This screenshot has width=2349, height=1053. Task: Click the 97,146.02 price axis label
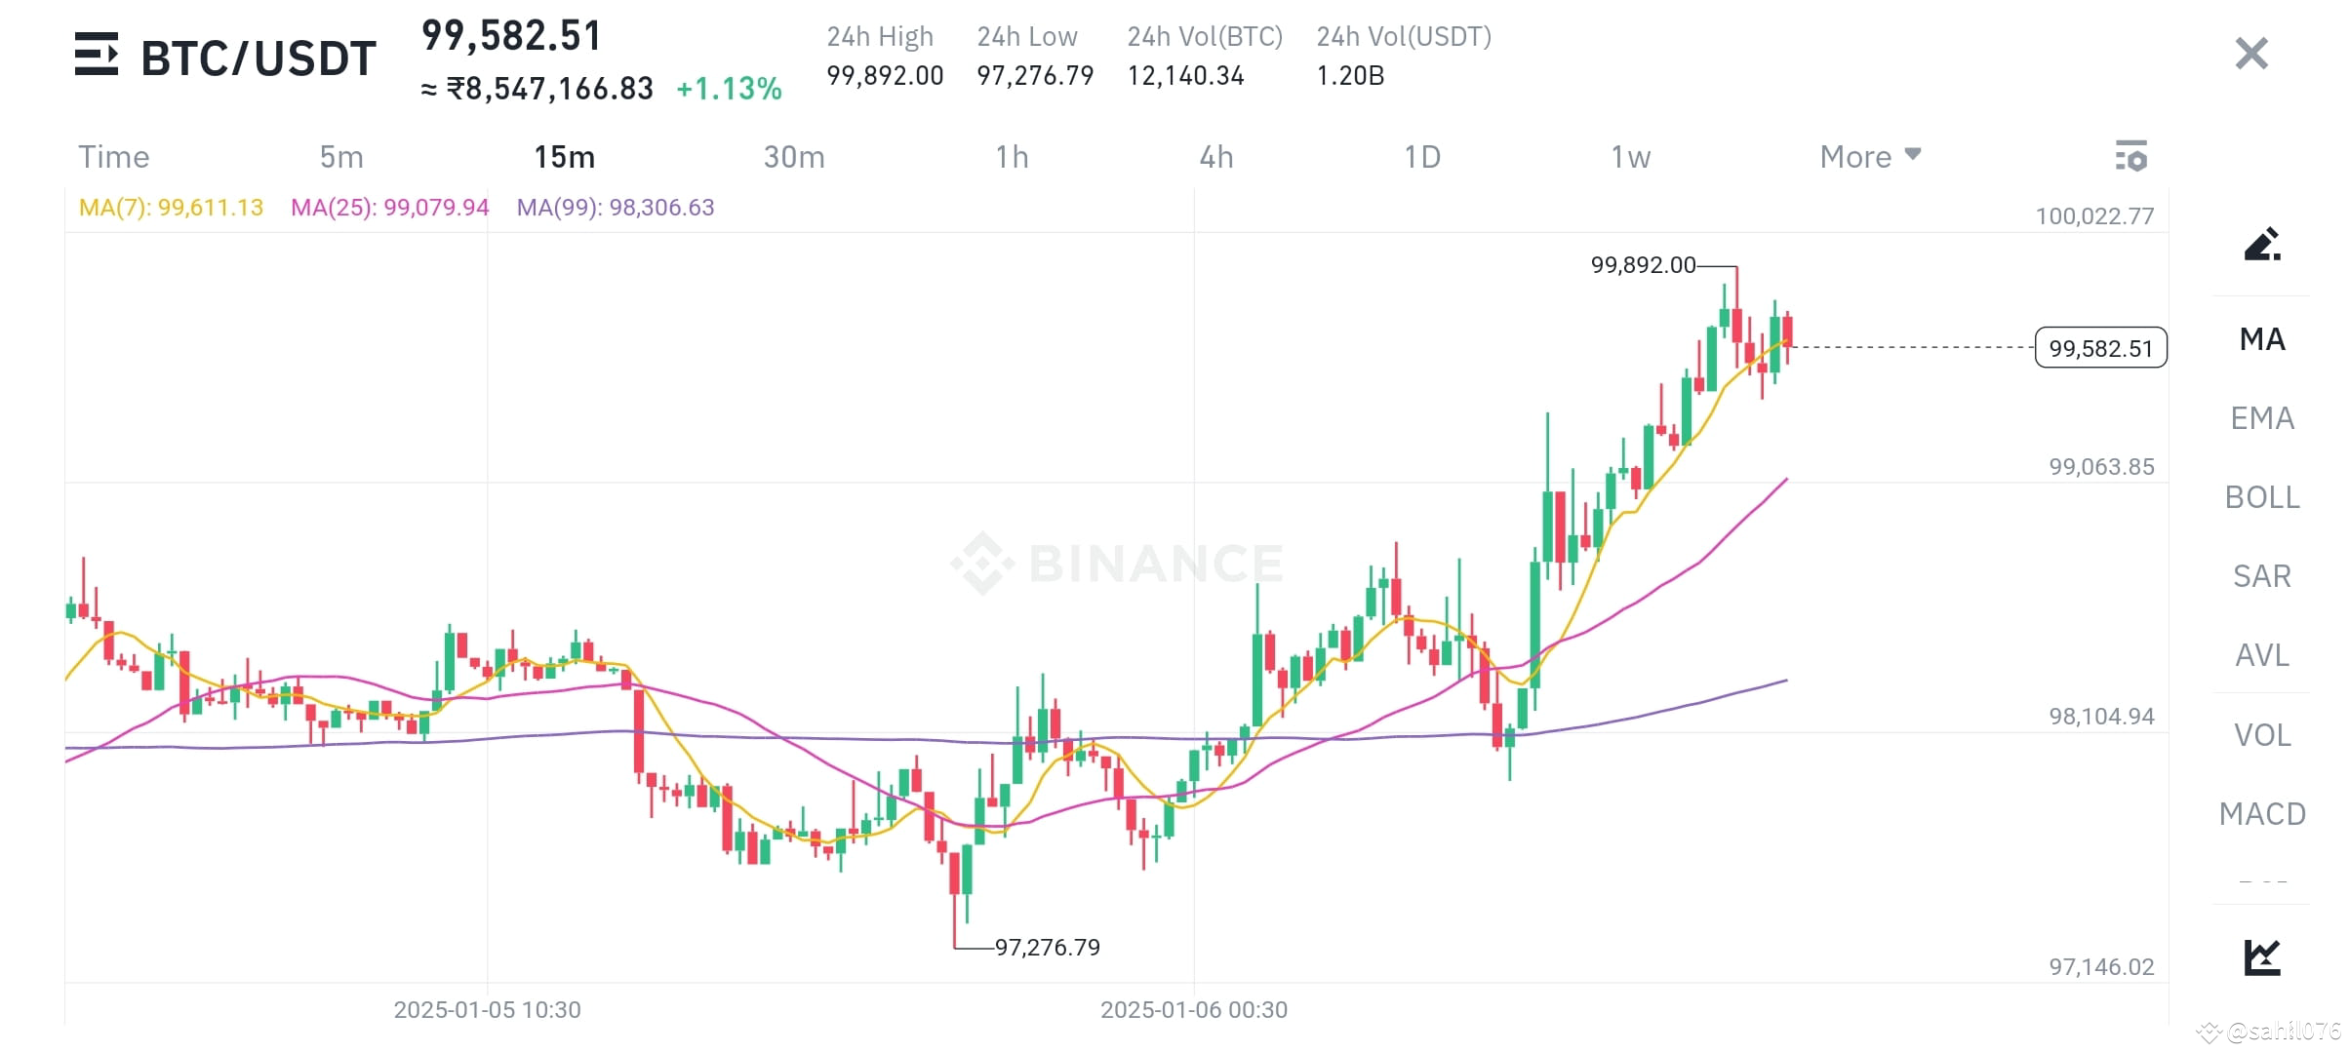coord(2101,966)
